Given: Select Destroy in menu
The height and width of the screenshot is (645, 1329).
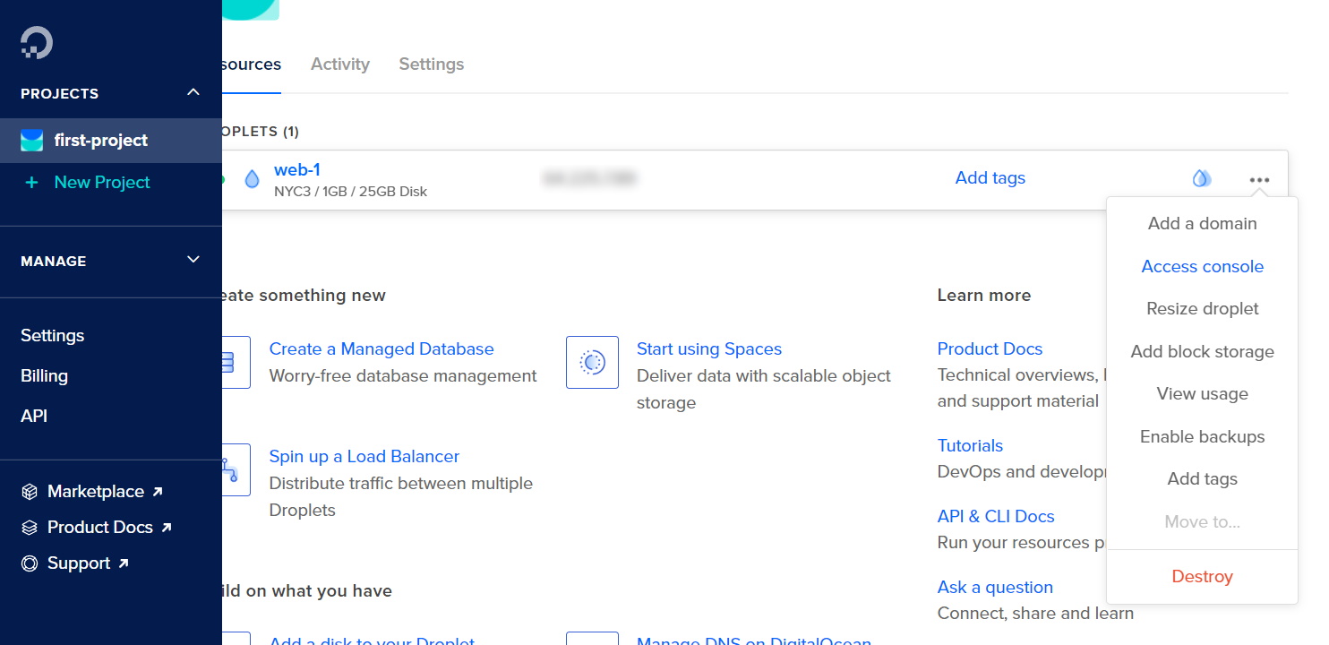Looking at the screenshot, I should tap(1202, 577).
